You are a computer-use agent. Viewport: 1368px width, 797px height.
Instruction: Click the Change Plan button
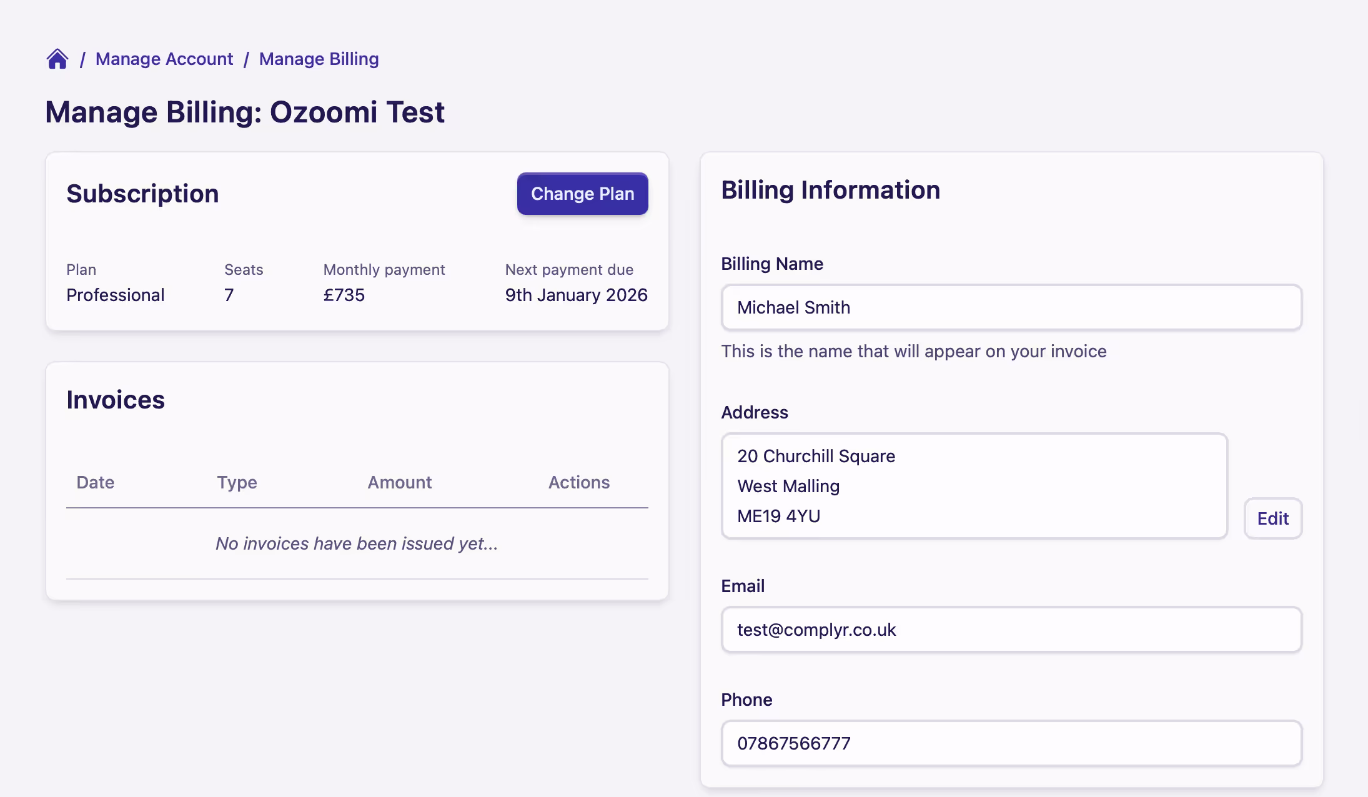[582, 194]
